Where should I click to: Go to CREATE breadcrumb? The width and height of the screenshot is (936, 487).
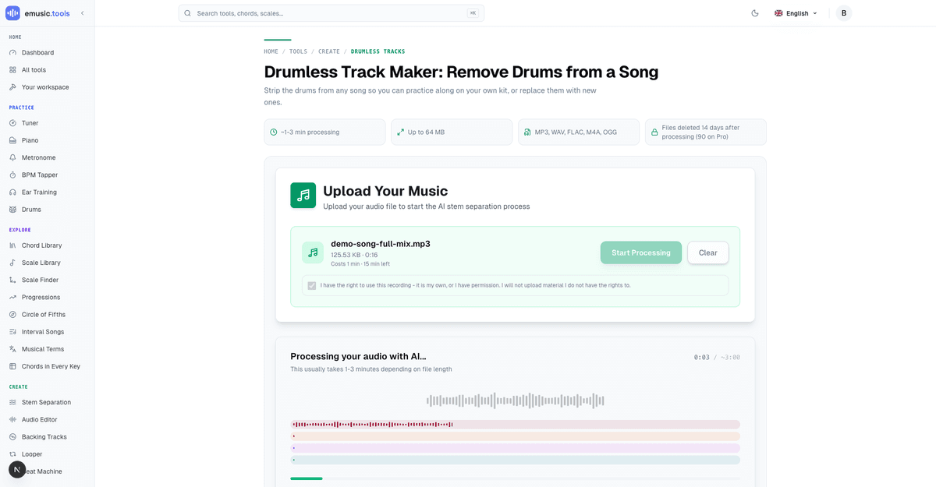tap(329, 51)
